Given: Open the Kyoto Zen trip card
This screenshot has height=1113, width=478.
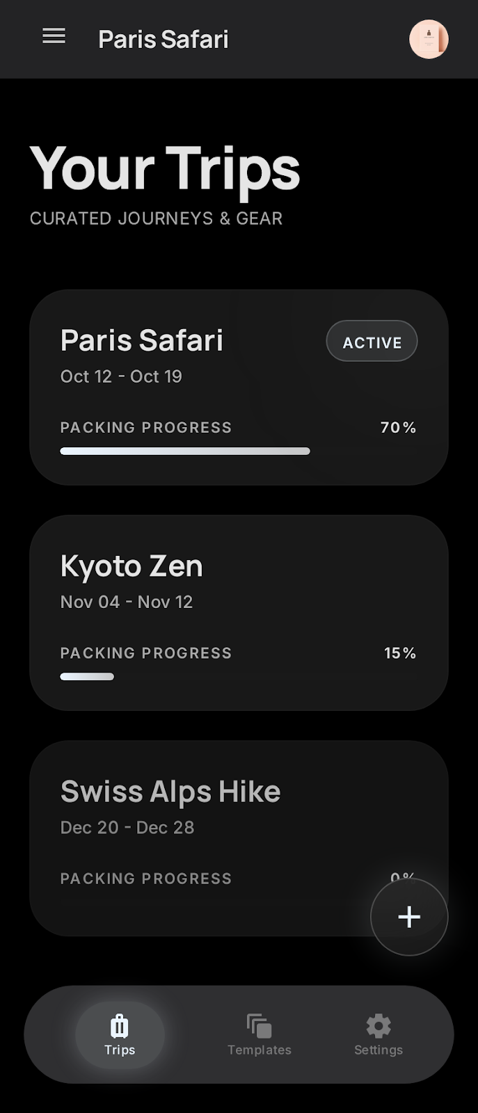Looking at the screenshot, I should 239,612.
